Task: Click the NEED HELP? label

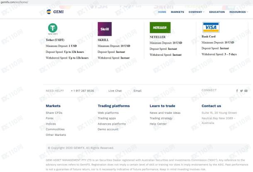Action: click(x=55, y=91)
